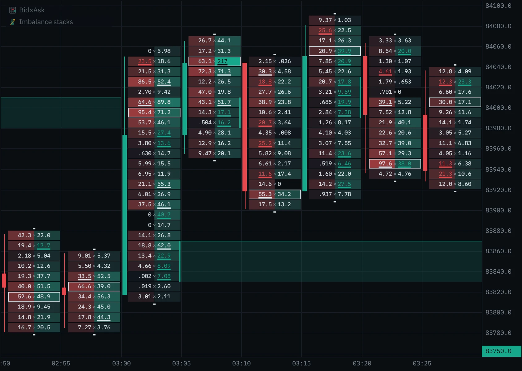Click the current price tag 83750.0

point(502,351)
